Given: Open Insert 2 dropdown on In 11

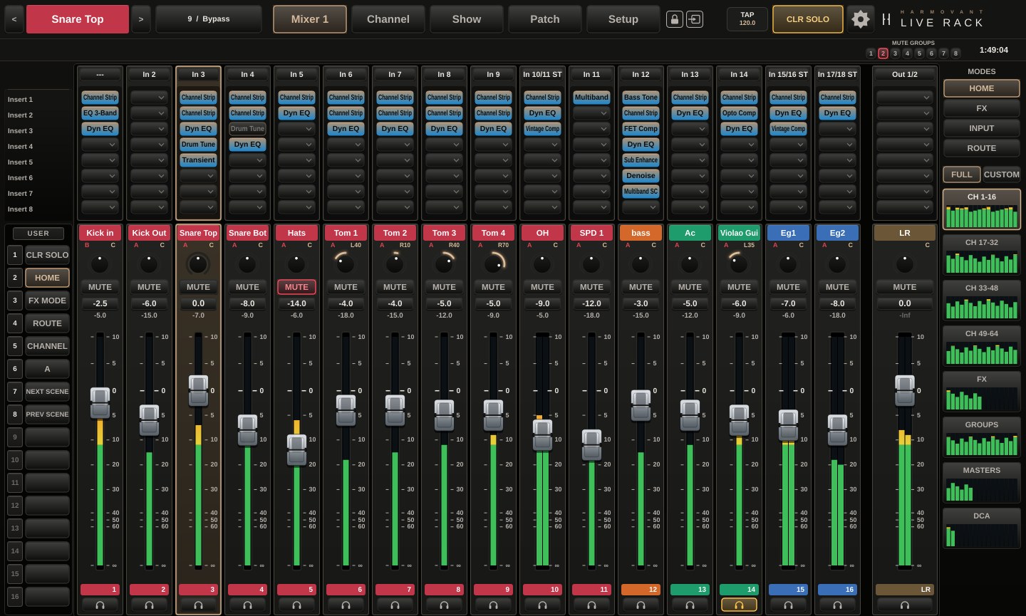Looking at the screenshot, I should [x=591, y=113].
